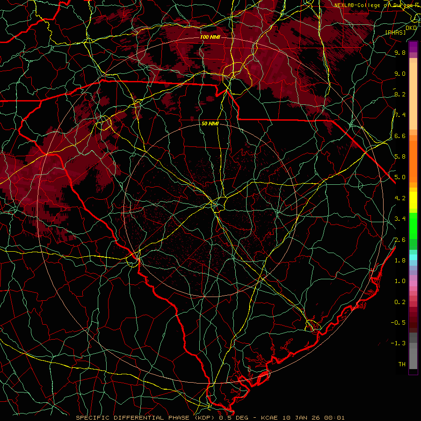Click the 50 NMI range ring label
This screenshot has width=421, height=421.
tap(210, 124)
